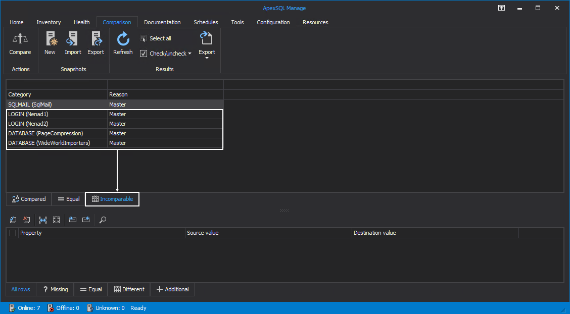Select the DATABASE (PageCompression) row

pyautogui.click(x=115, y=133)
